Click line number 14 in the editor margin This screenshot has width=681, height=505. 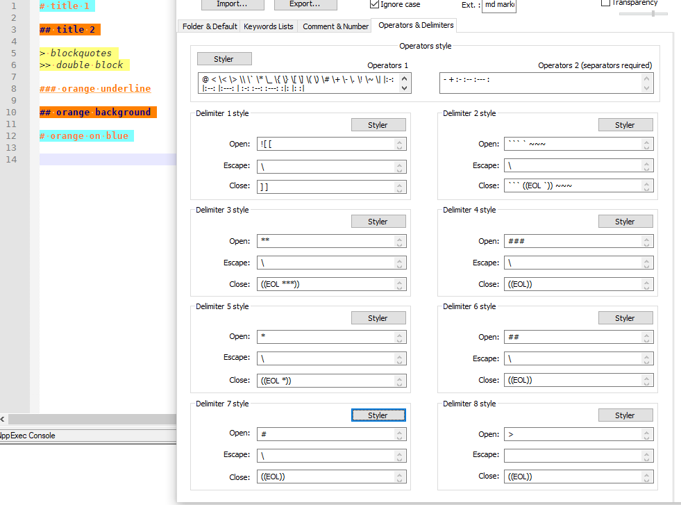coord(11,160)
